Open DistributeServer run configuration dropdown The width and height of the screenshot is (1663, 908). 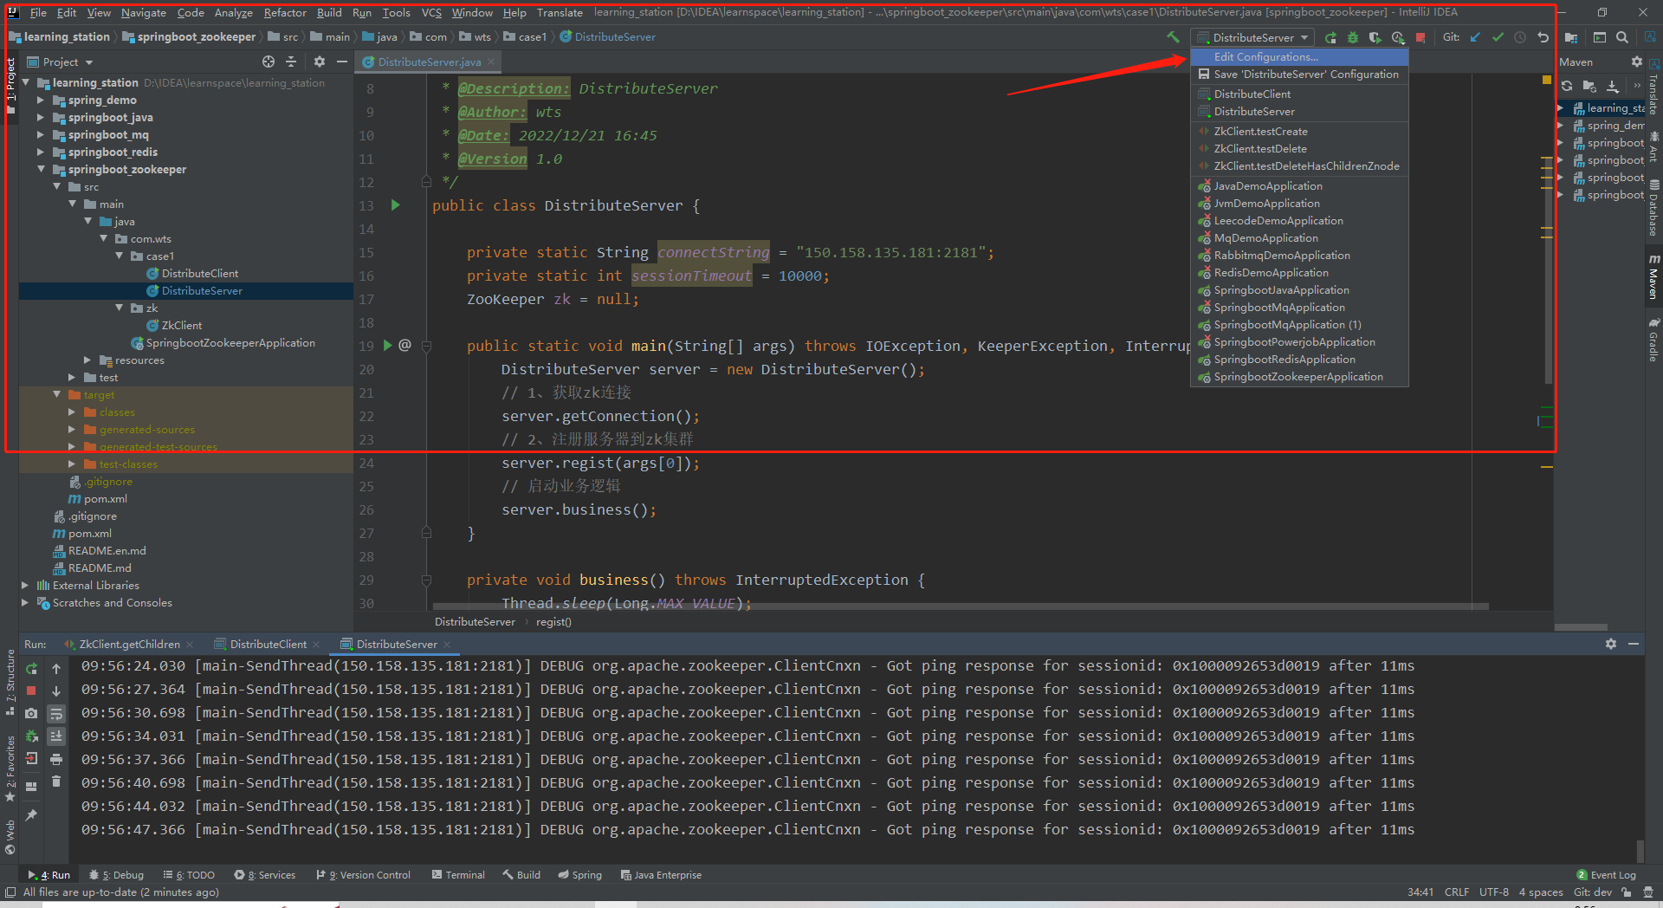[x=1253, y=37]
